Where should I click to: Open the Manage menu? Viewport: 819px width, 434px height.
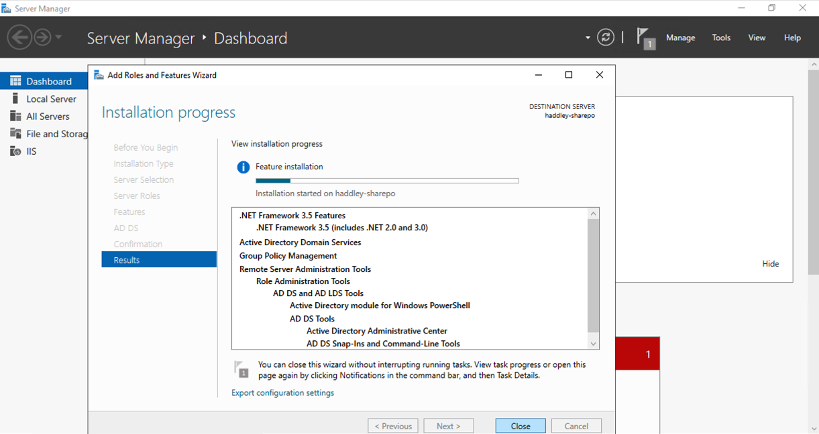pos(680,38)
